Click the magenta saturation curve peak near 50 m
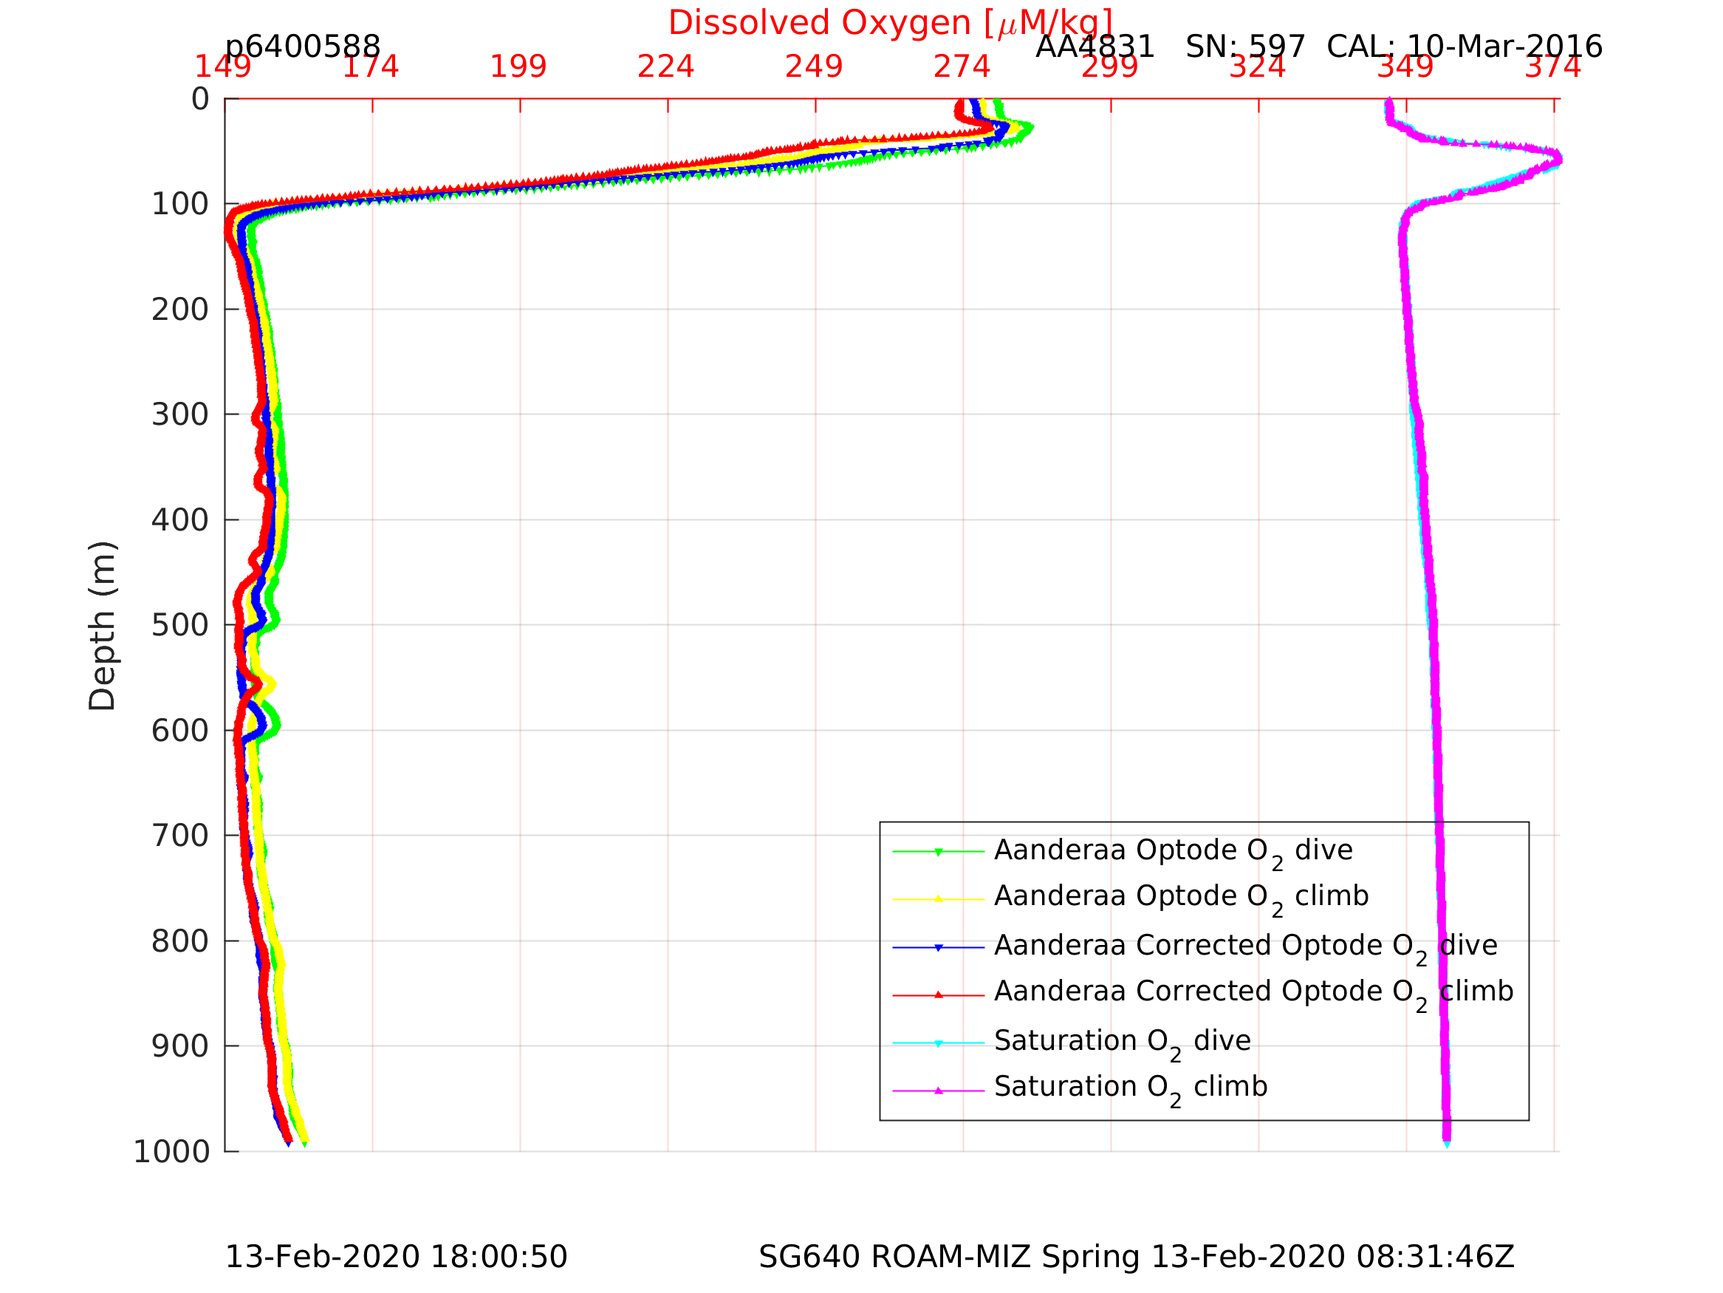1723x1293 pixels. point(1556,160)
